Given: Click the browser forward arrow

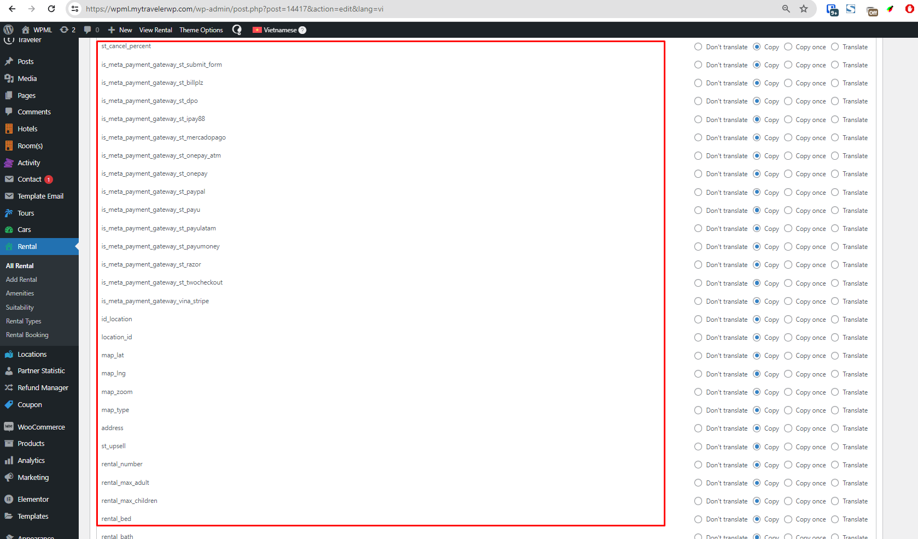Looking at the screenshot, I should pos(32,9).
